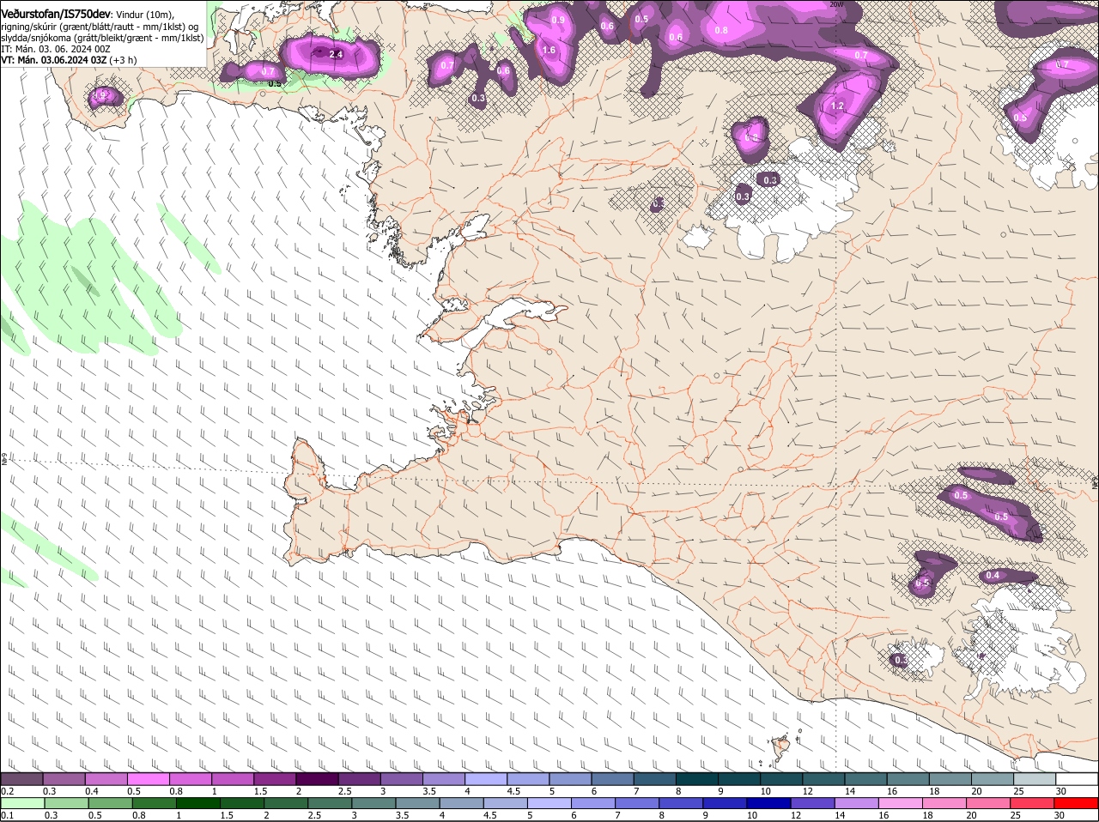Click the 0.4 precipitation value label
Viewport: 1099px width, 822px height.
click(x=993, y=575)
